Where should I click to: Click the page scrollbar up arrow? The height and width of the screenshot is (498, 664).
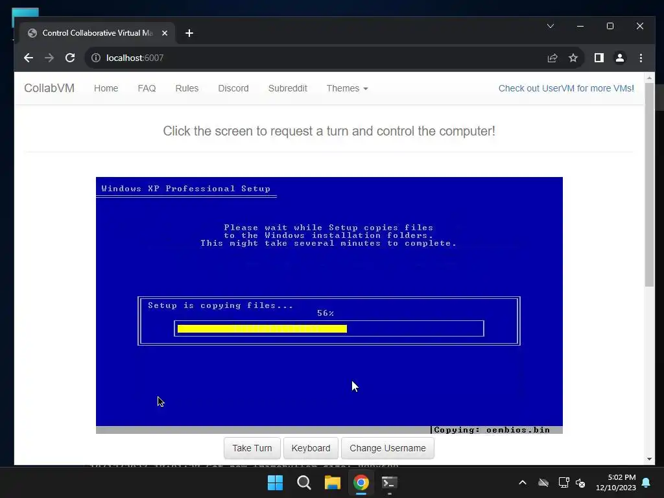(x=650, y=78)
